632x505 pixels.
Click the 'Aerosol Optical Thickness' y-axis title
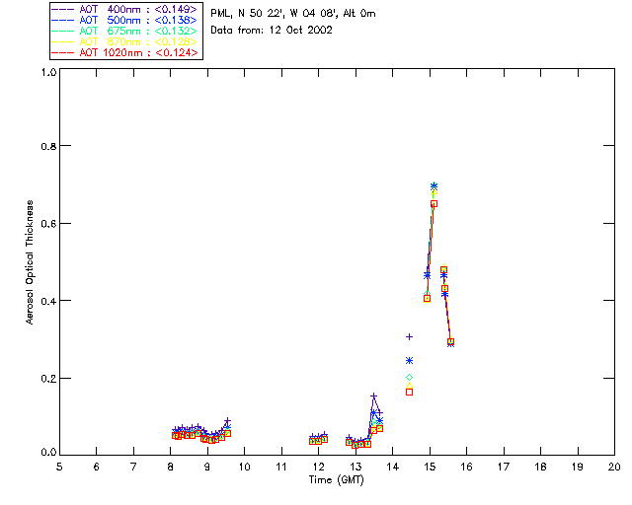pos(30,262)
